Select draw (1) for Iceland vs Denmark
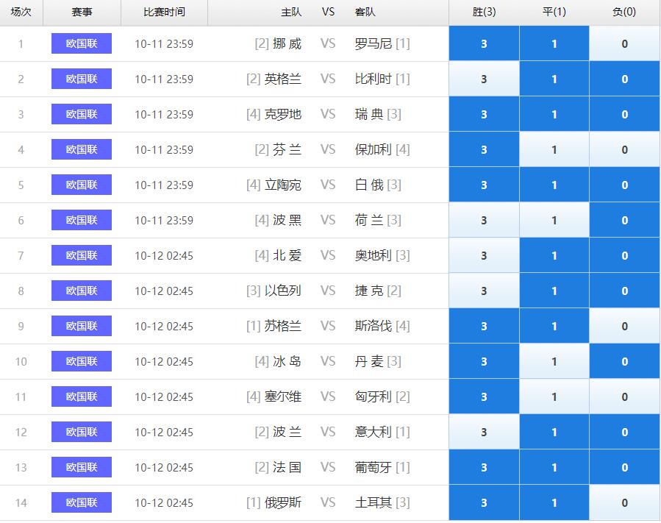Viewport: 661px width, 523px height. pyautogui.click(x=554, y=361)
